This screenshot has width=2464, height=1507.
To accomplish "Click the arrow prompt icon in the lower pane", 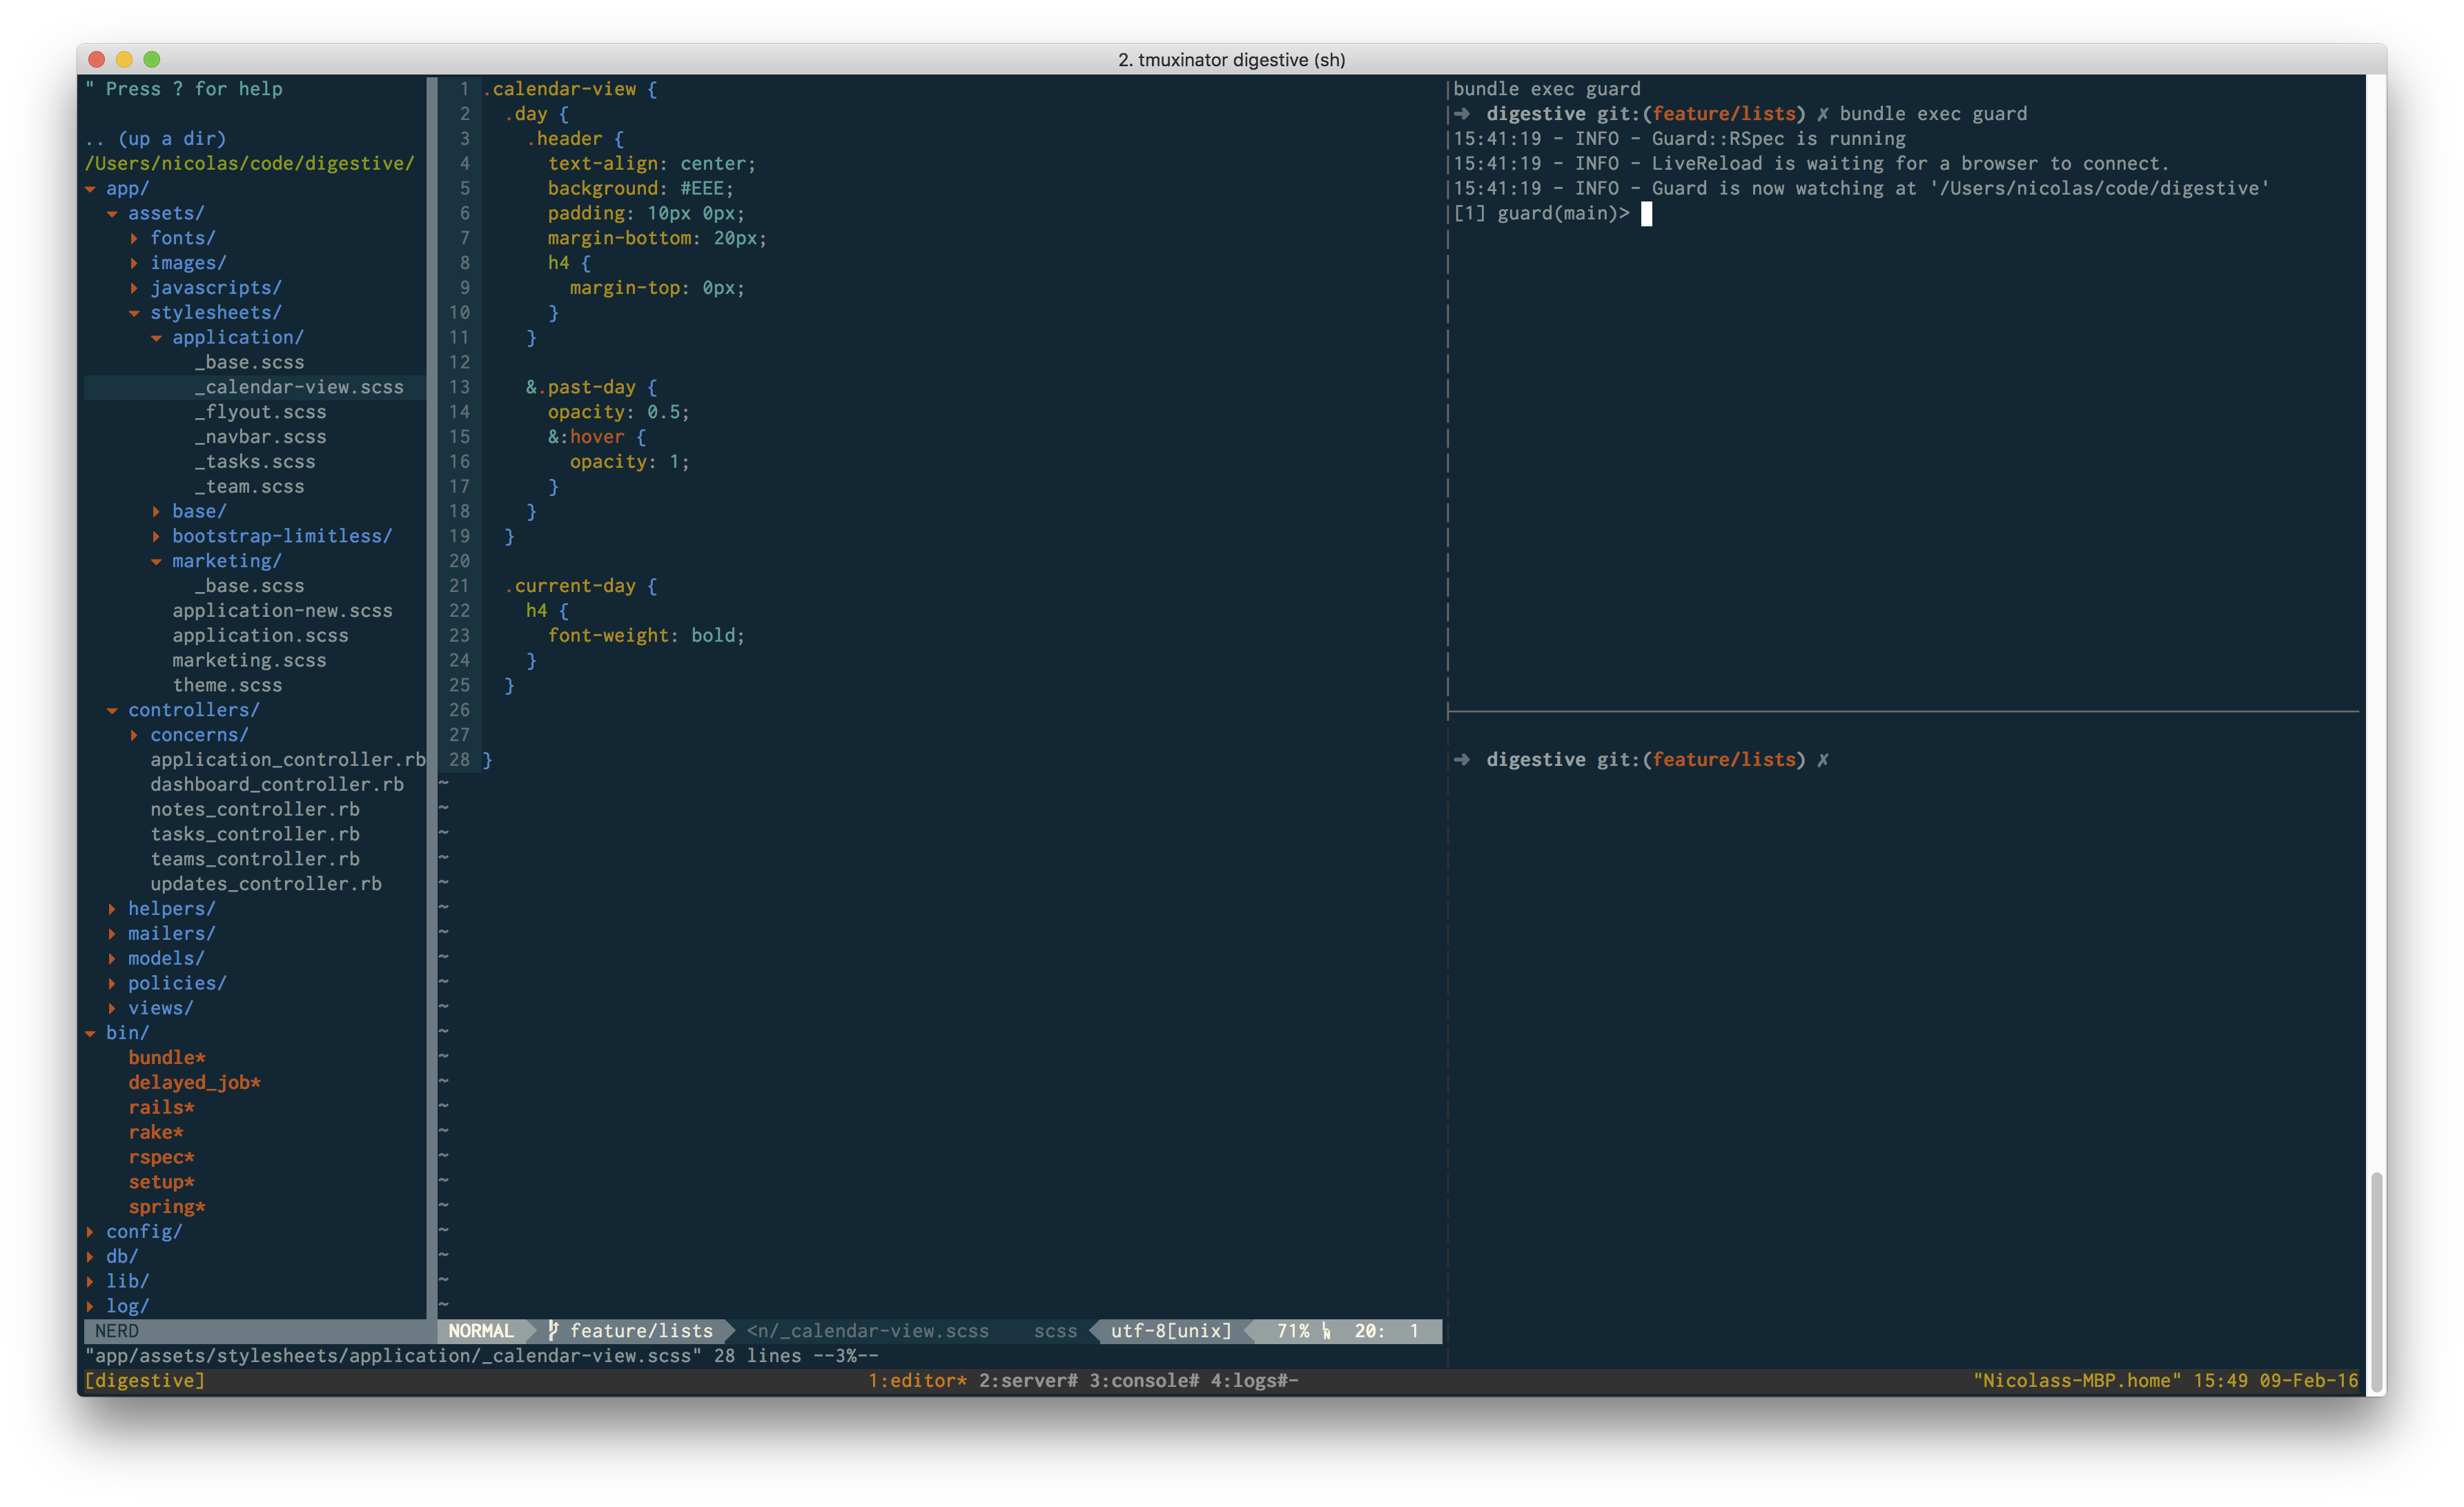I will pyautogui.click(x=1462, y=760).
